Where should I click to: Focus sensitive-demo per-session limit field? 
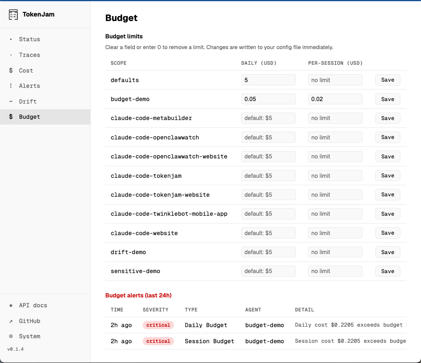(x=335, y=271)
